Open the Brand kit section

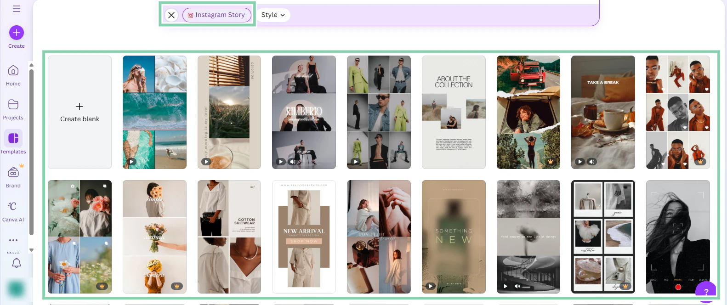(x=13, y=177)
